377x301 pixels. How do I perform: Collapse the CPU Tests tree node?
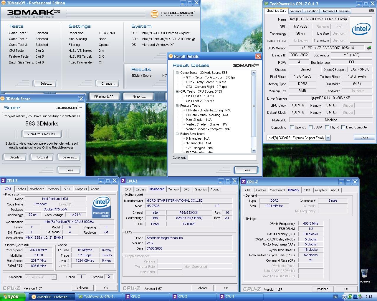pos(177,91)
